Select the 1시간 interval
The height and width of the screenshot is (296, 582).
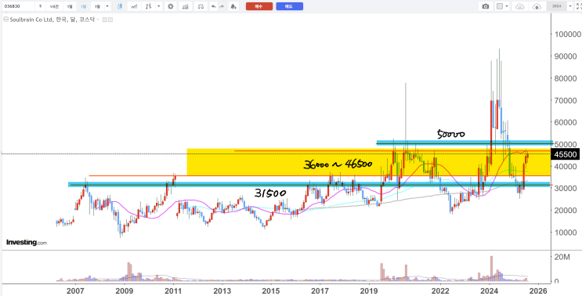[x=54, y=6]
